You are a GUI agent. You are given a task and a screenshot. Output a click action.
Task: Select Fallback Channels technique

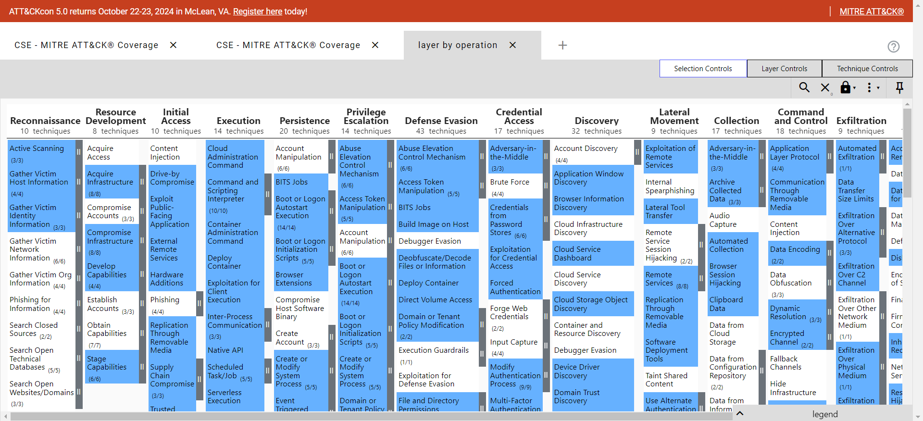point(797,363)
